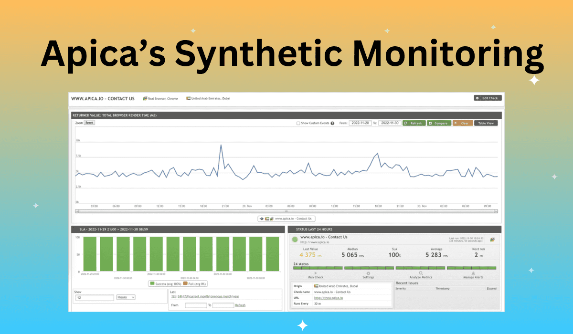Click the chart's horizontal scrollbar handle
The image size is (573, 334).
(x=286, y=211)
